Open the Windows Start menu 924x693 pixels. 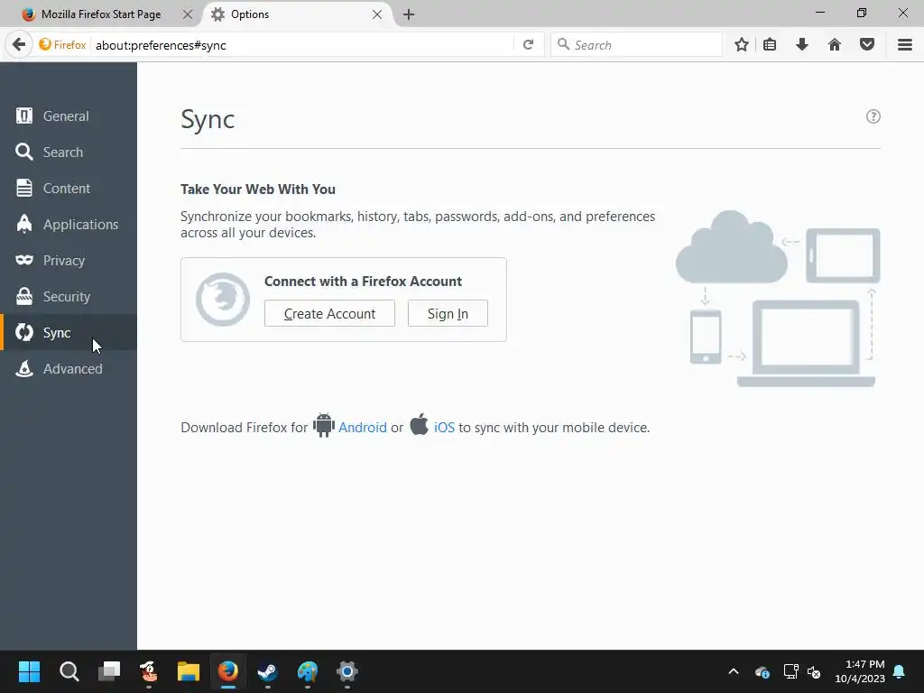[29, 671]
